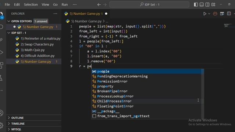Select 5) Number Game.py in folder tree

point(34,62)
